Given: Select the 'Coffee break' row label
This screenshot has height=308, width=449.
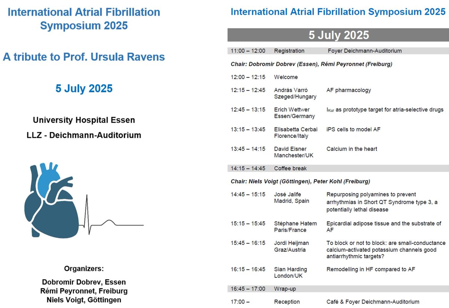Looking at the screenshot, I should 290,168.
